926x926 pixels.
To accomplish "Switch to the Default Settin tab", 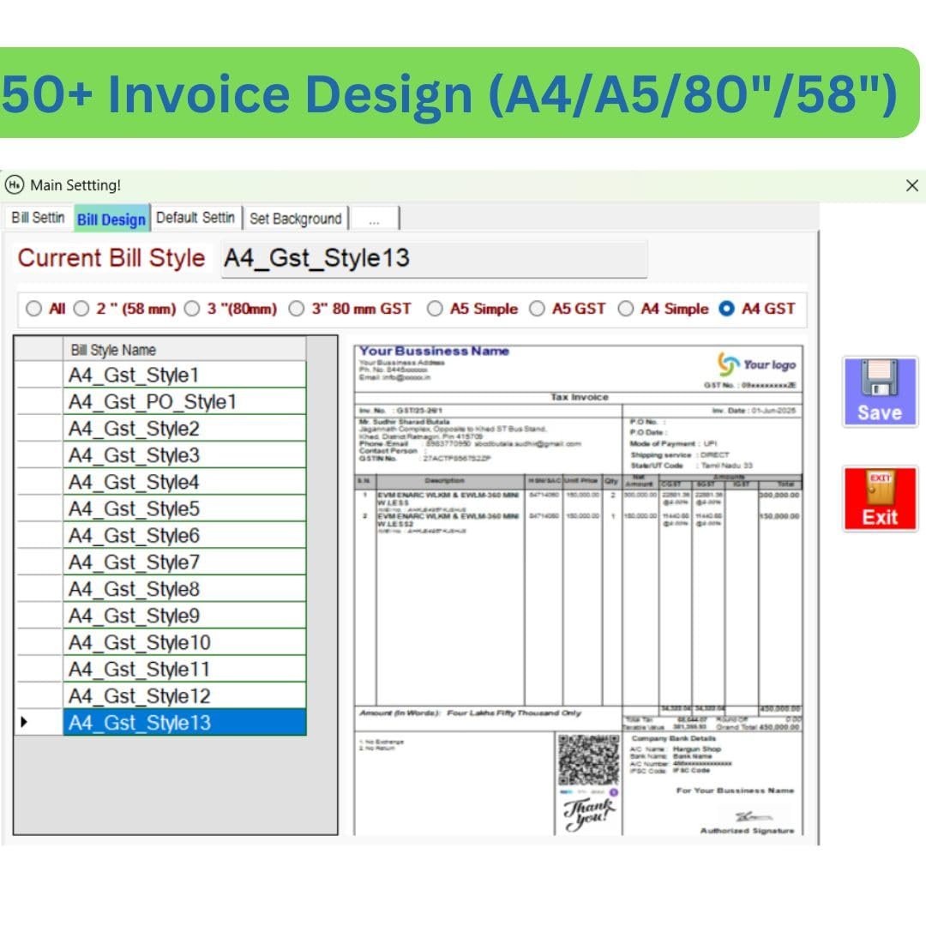I will click(195, 219).
